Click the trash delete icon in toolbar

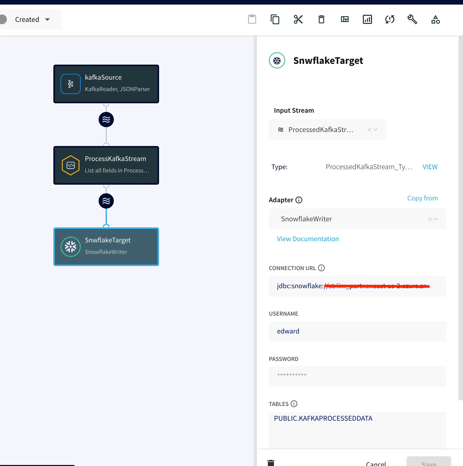tap(321, 19)
